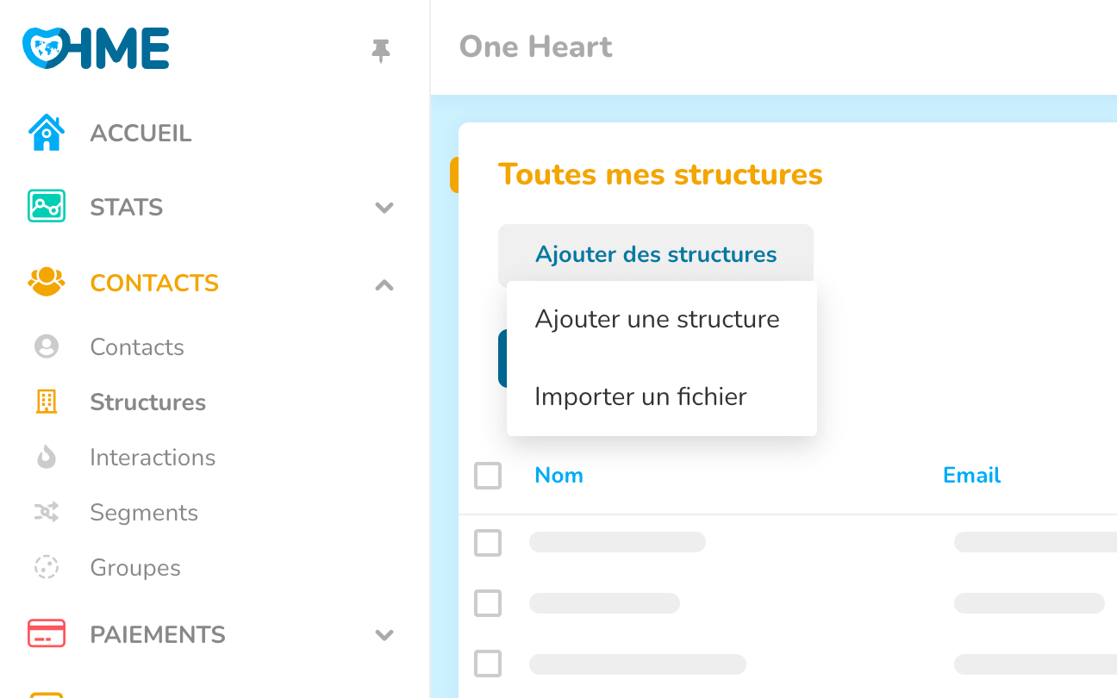Image resolution: width=1117 pixels, height=698 pixels.
Task: Expand the Paiements section chevron
Action: tap(384, 635)
